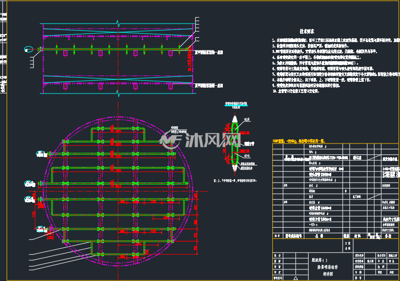Click the centerline crossing of the circular plan
This screenshot has height=281, width=400.
[118, 191]
